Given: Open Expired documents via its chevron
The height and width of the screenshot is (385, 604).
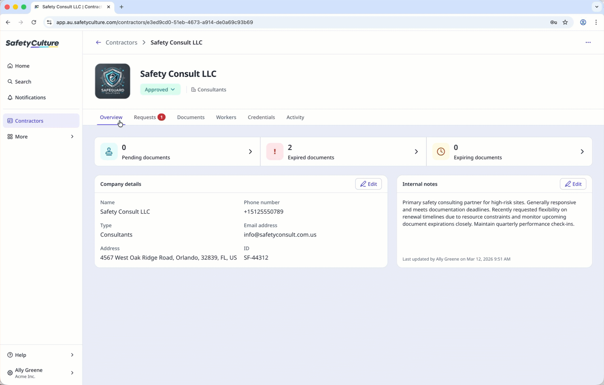Looking at the screenshot, I should tap(416, 152).
